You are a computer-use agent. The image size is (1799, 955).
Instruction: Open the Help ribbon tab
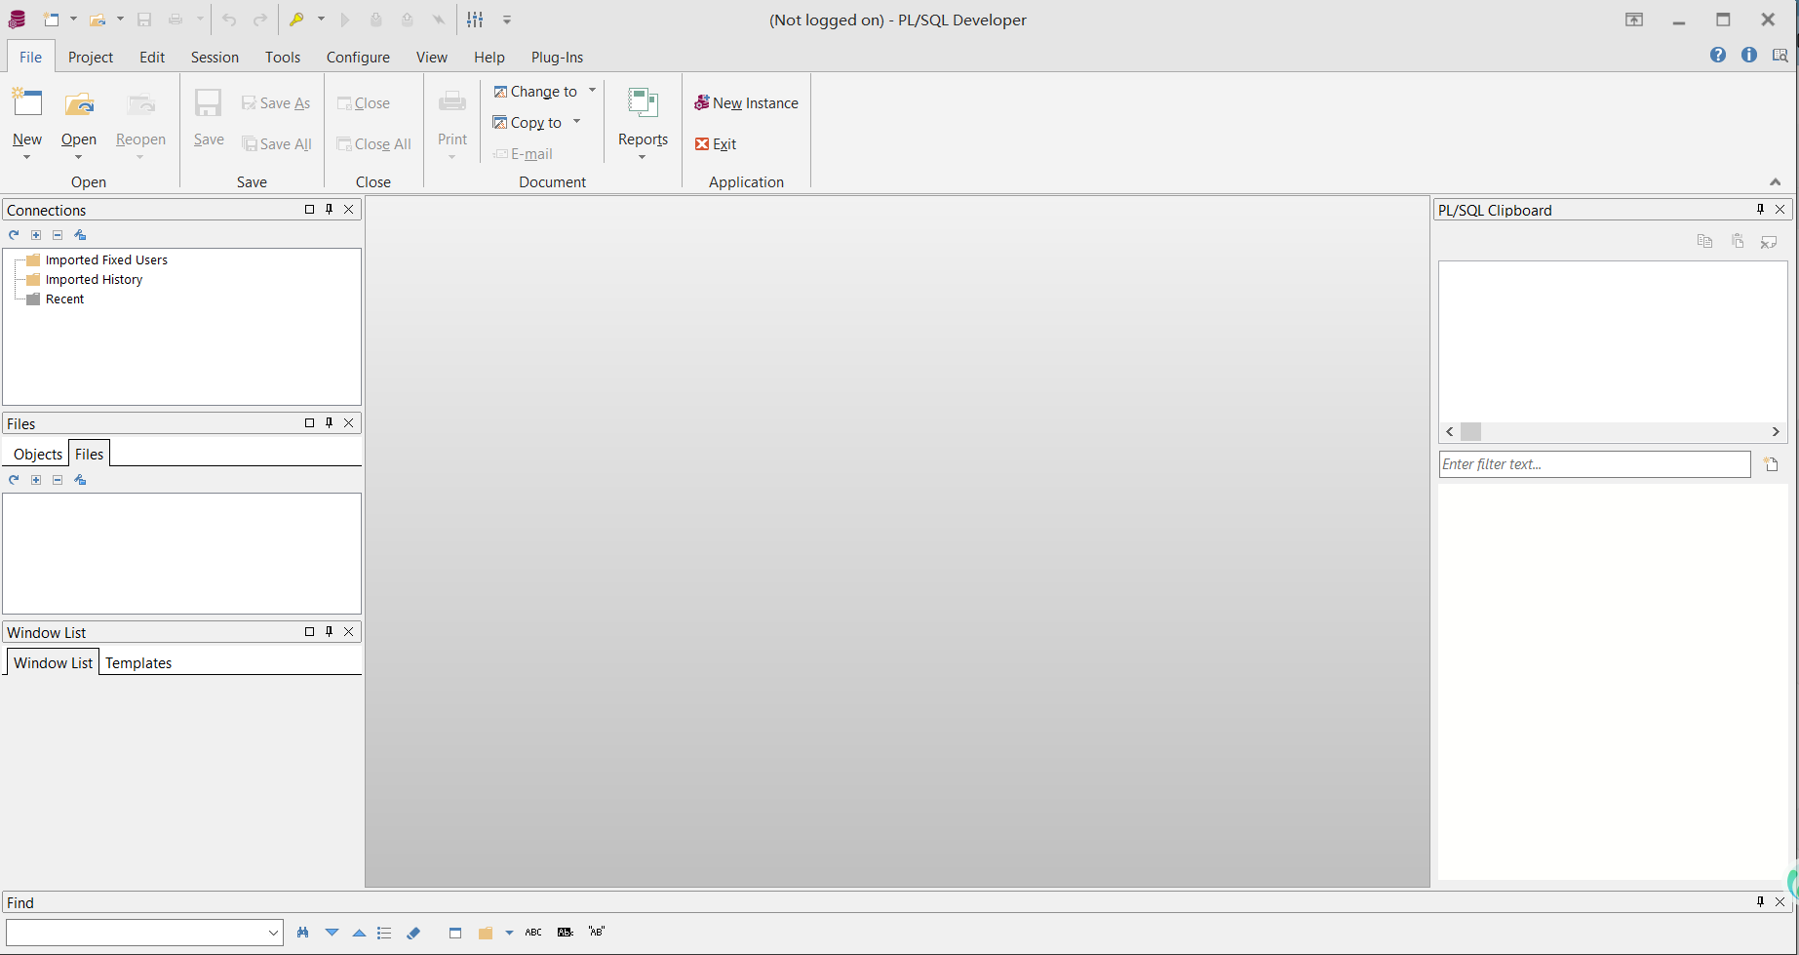[489, 57]
